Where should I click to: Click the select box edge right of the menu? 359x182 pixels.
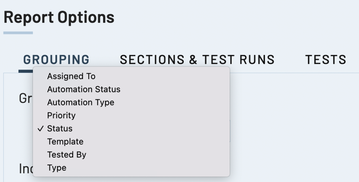(230, 131)
